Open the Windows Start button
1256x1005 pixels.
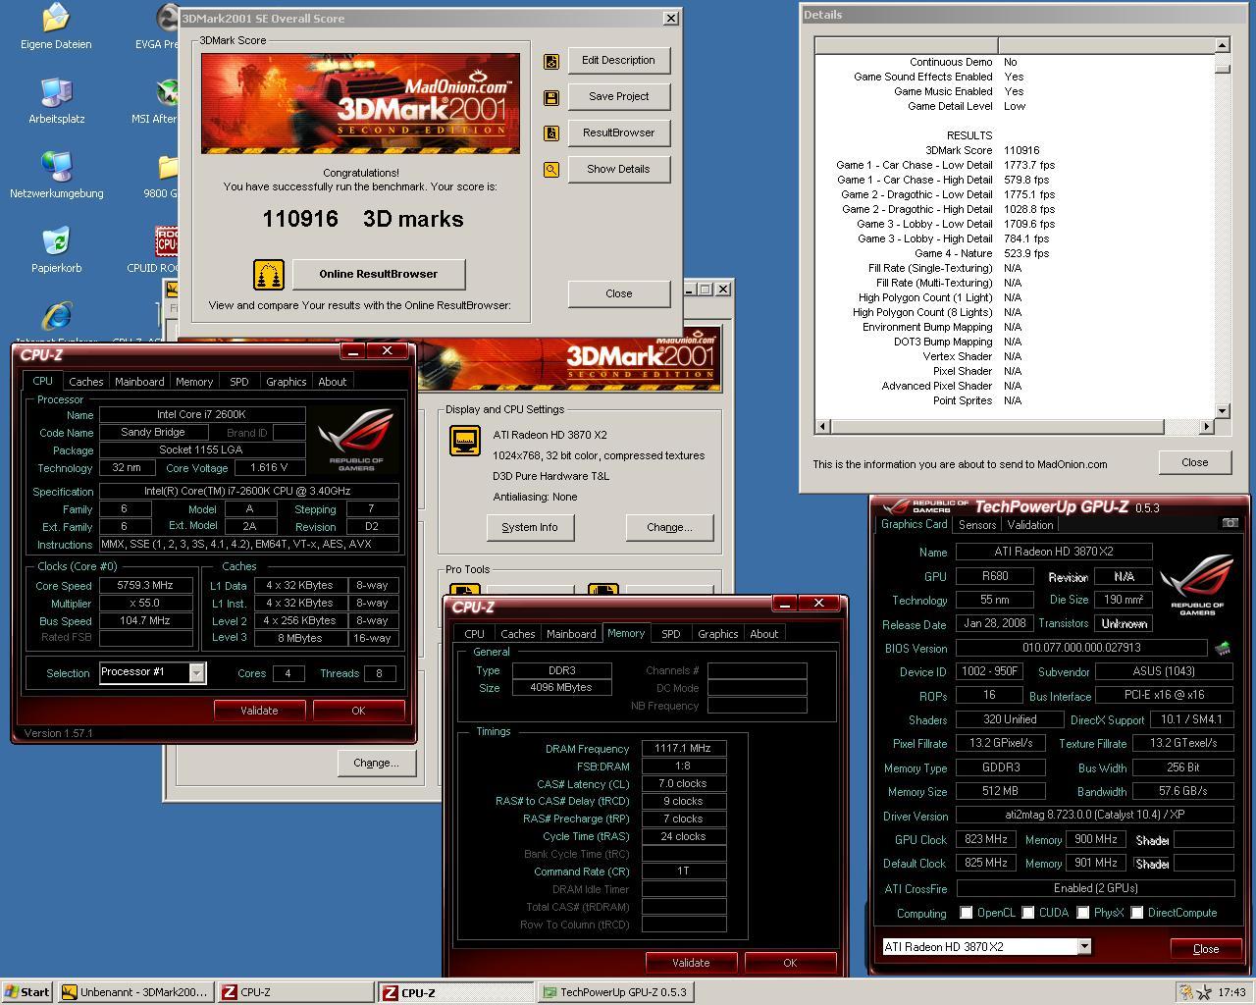[x=27, y=992]
